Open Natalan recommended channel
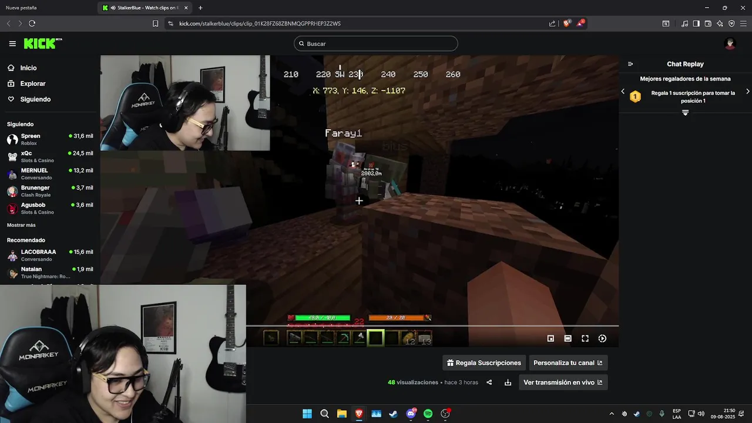Screen dimensions: 752x423 click(50, 273)
